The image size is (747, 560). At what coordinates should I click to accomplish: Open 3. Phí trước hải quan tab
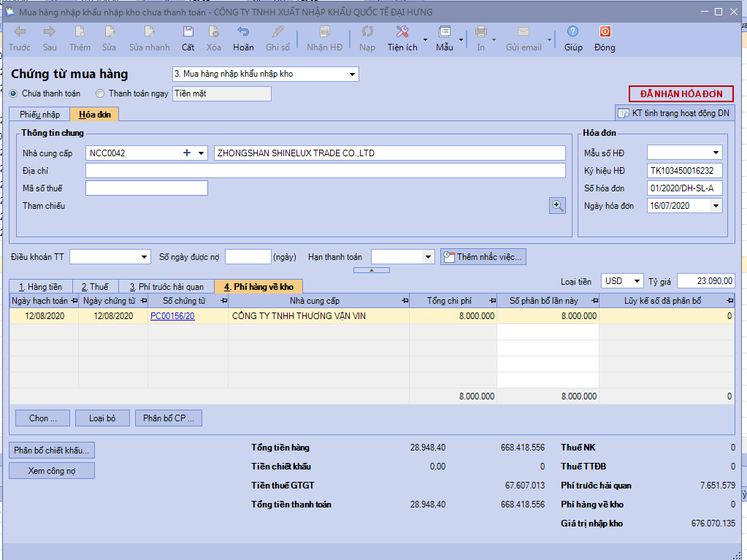click(166, 287)
